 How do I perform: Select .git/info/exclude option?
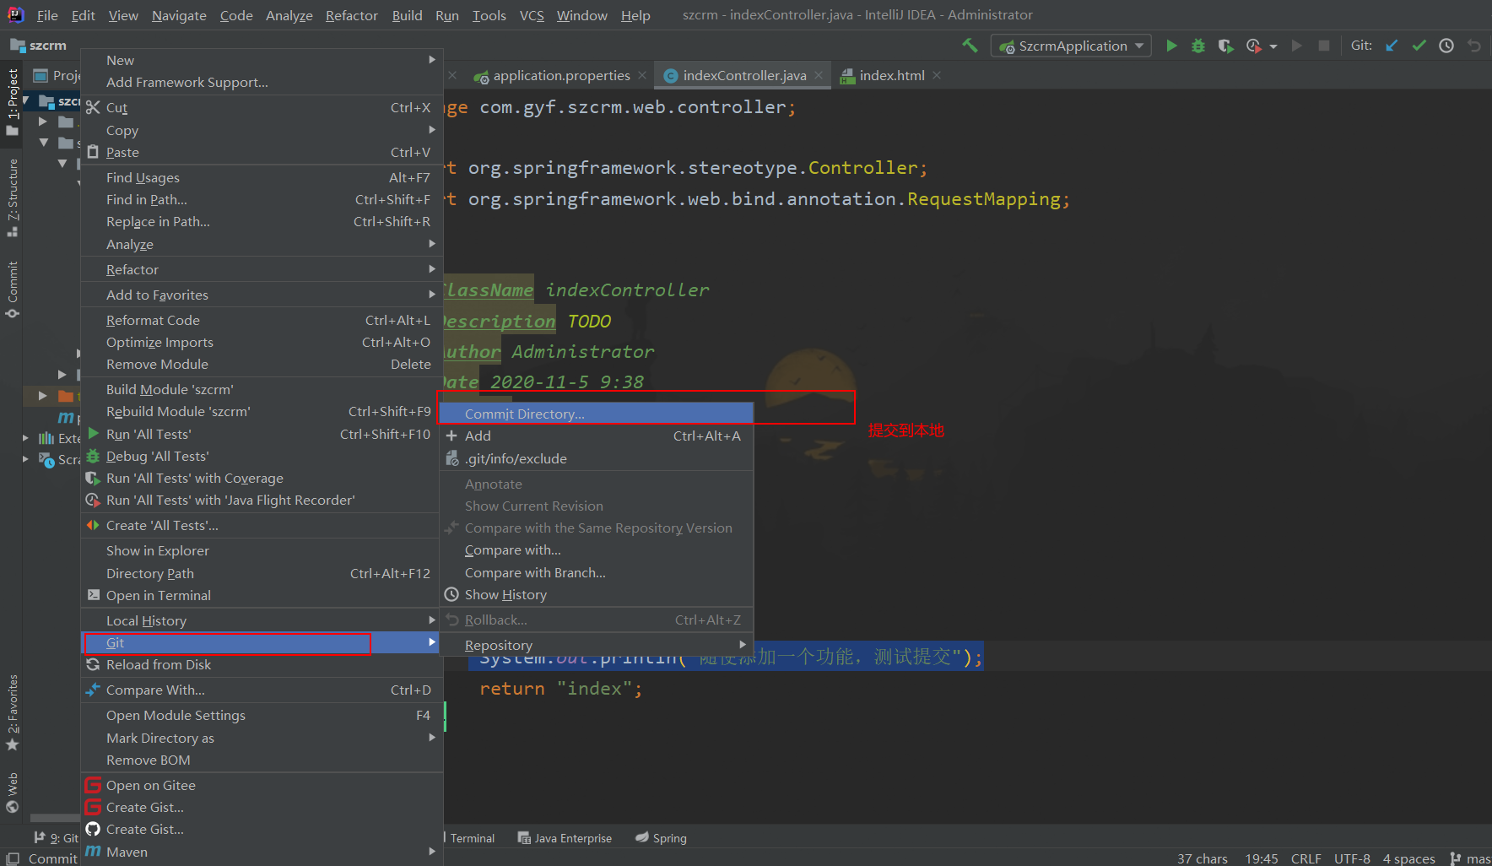tap(596, 458)
